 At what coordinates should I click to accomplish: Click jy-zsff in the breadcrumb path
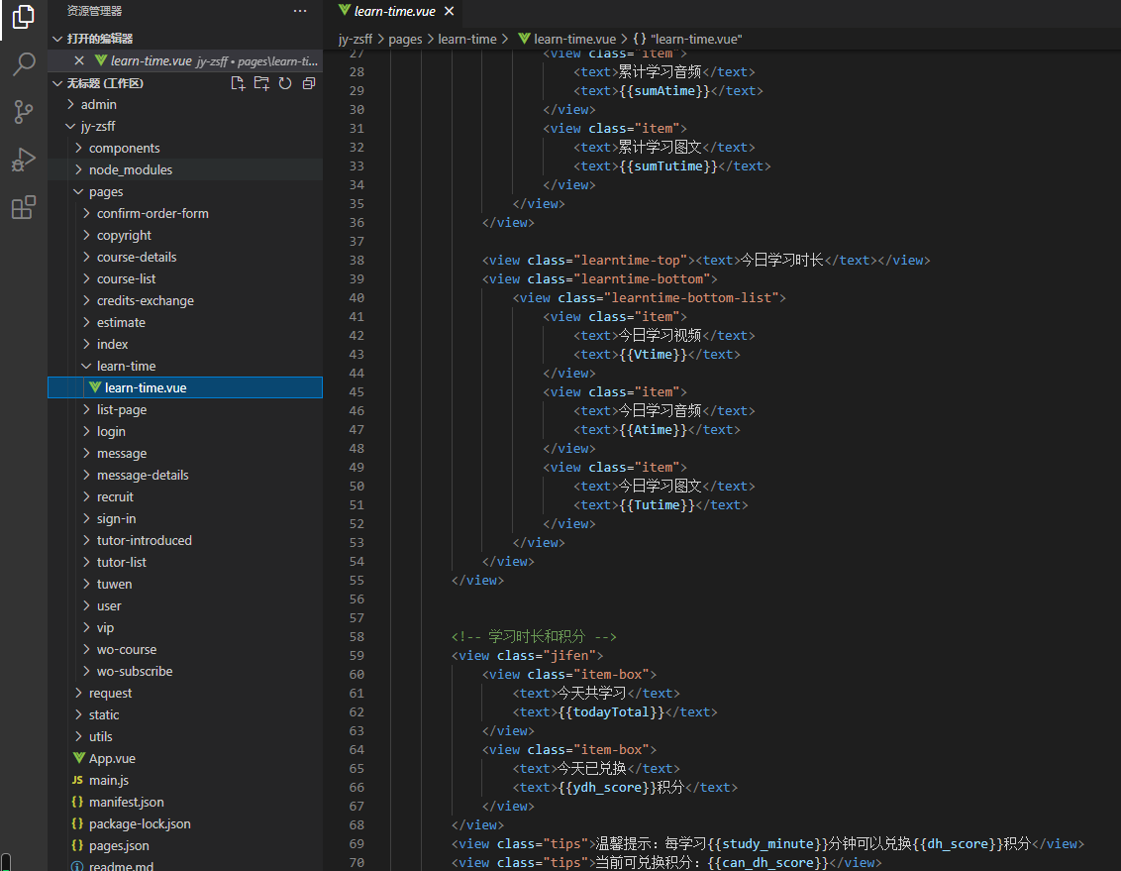point(356,40)
